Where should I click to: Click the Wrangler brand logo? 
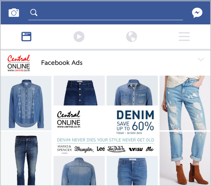84,149
